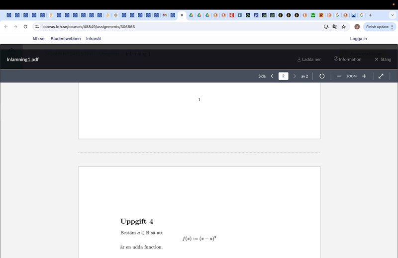This screenshot has height=258, width=398.
Task: Open the Gmail browser tab
Action: click(x=165, y=15)
